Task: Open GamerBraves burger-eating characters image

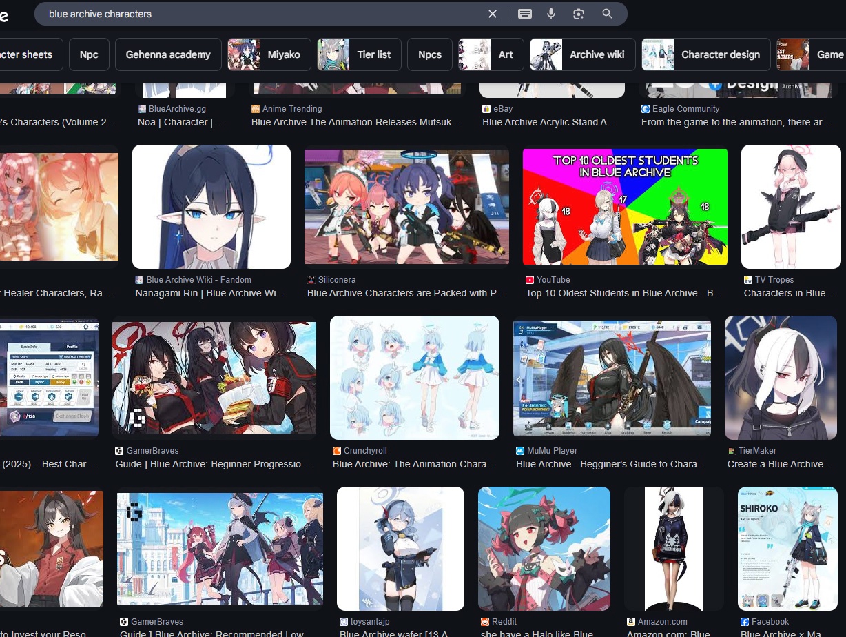Action: coord(214,378)
